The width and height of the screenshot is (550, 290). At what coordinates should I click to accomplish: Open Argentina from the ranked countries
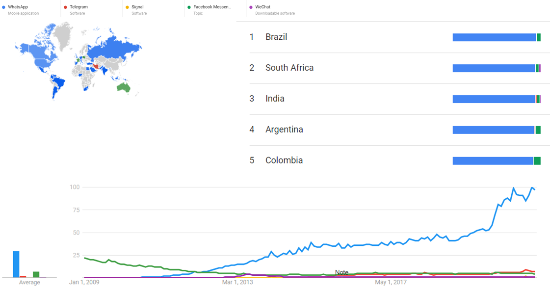pos(284,130)
